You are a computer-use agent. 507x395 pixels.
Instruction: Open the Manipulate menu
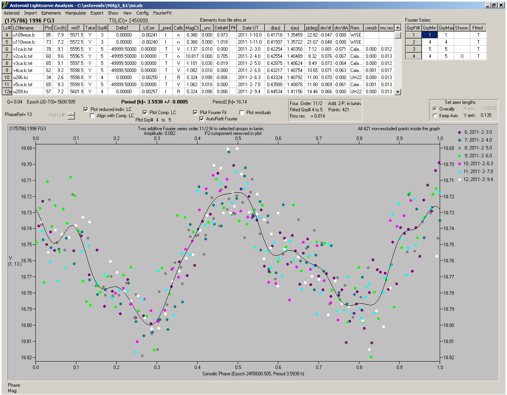point(76,13)
